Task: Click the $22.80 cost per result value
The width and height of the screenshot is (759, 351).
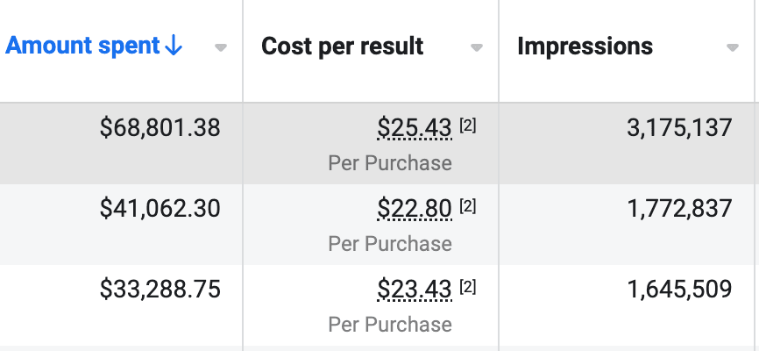Action: (x=415, y=209)
